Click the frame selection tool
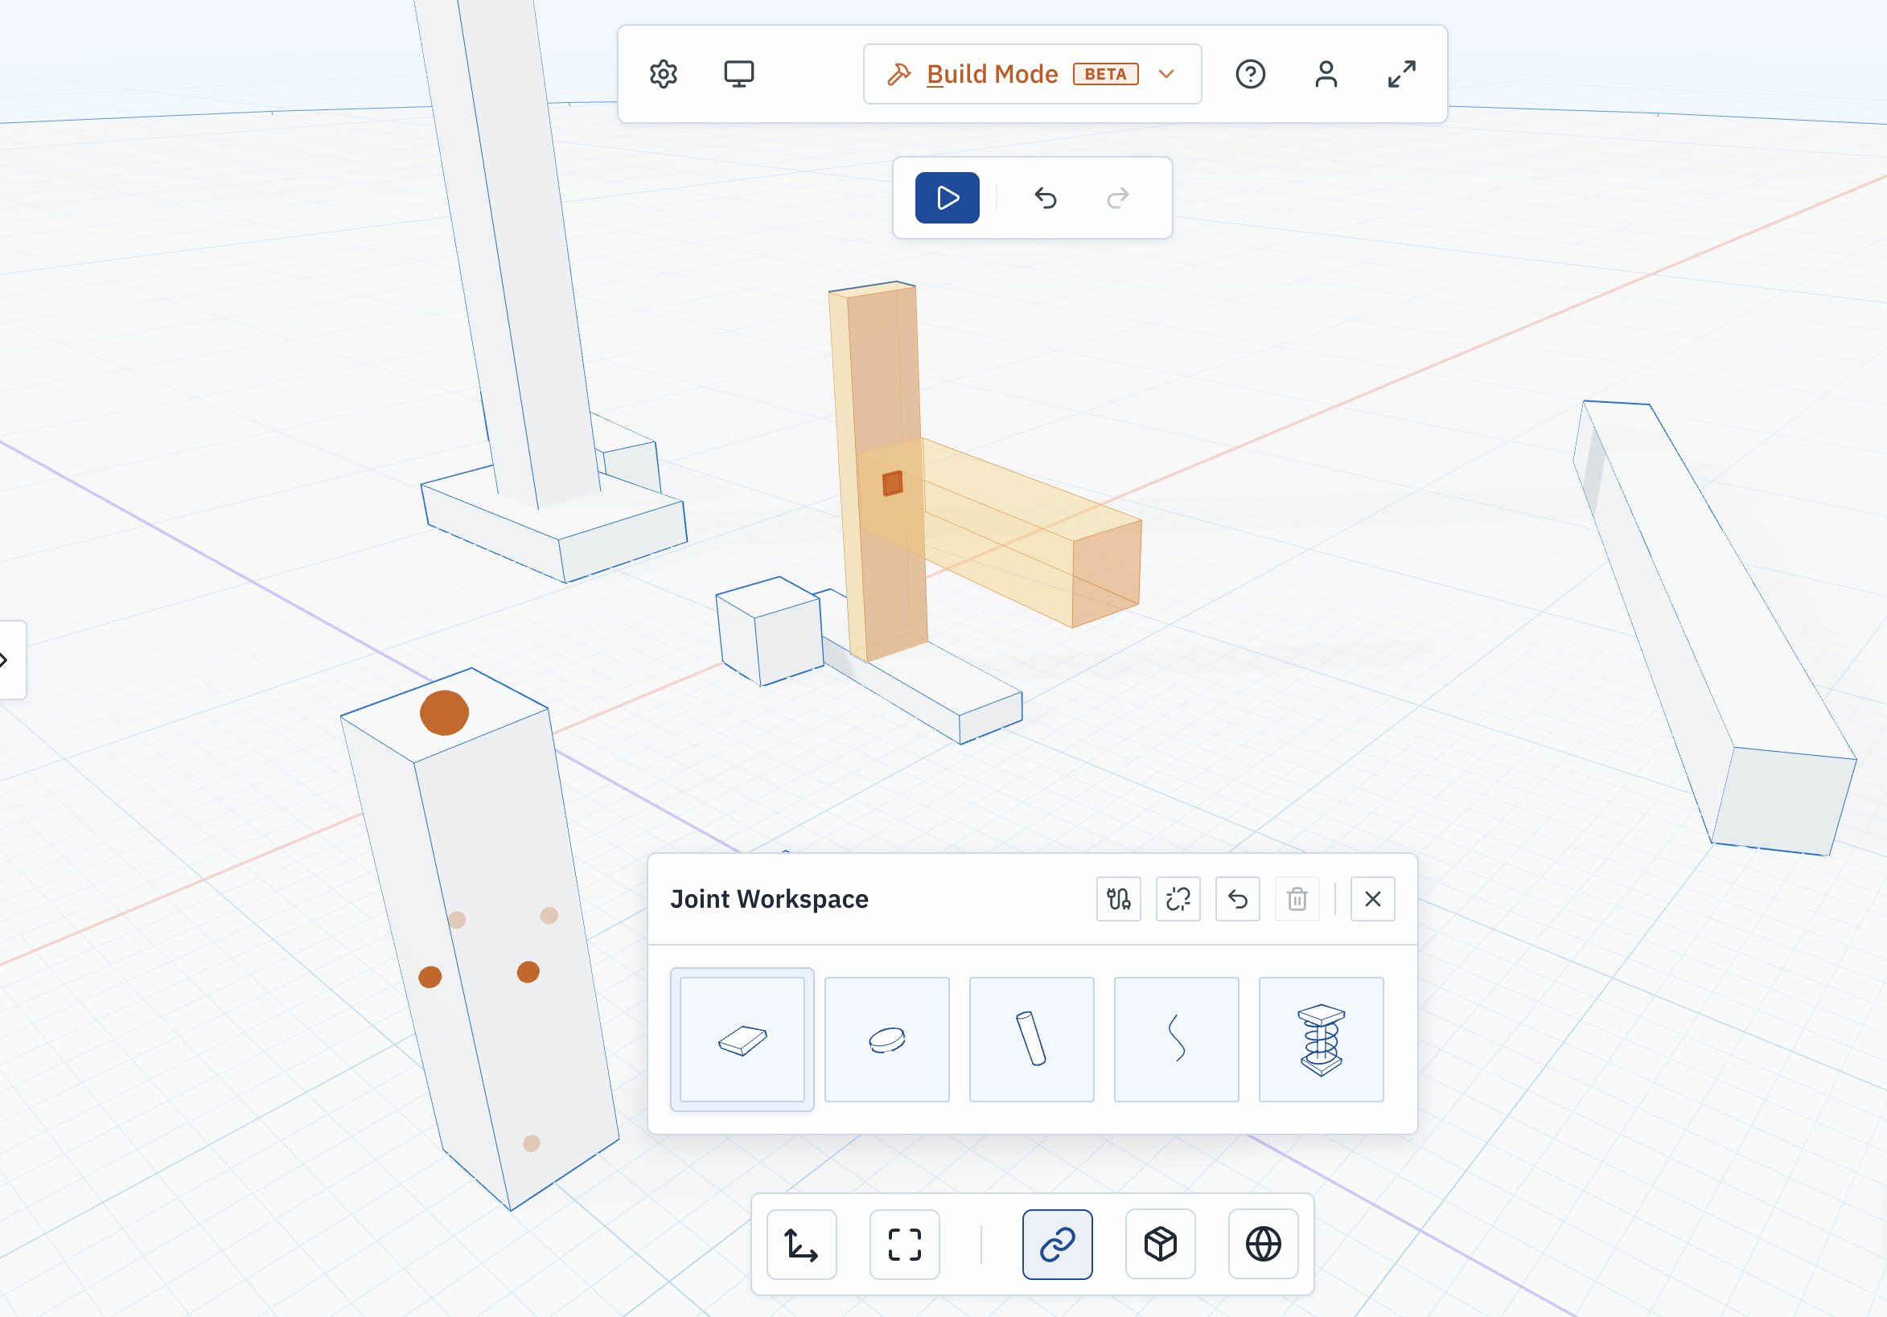The image size is (1887, 1317). tap(904, 1244)
